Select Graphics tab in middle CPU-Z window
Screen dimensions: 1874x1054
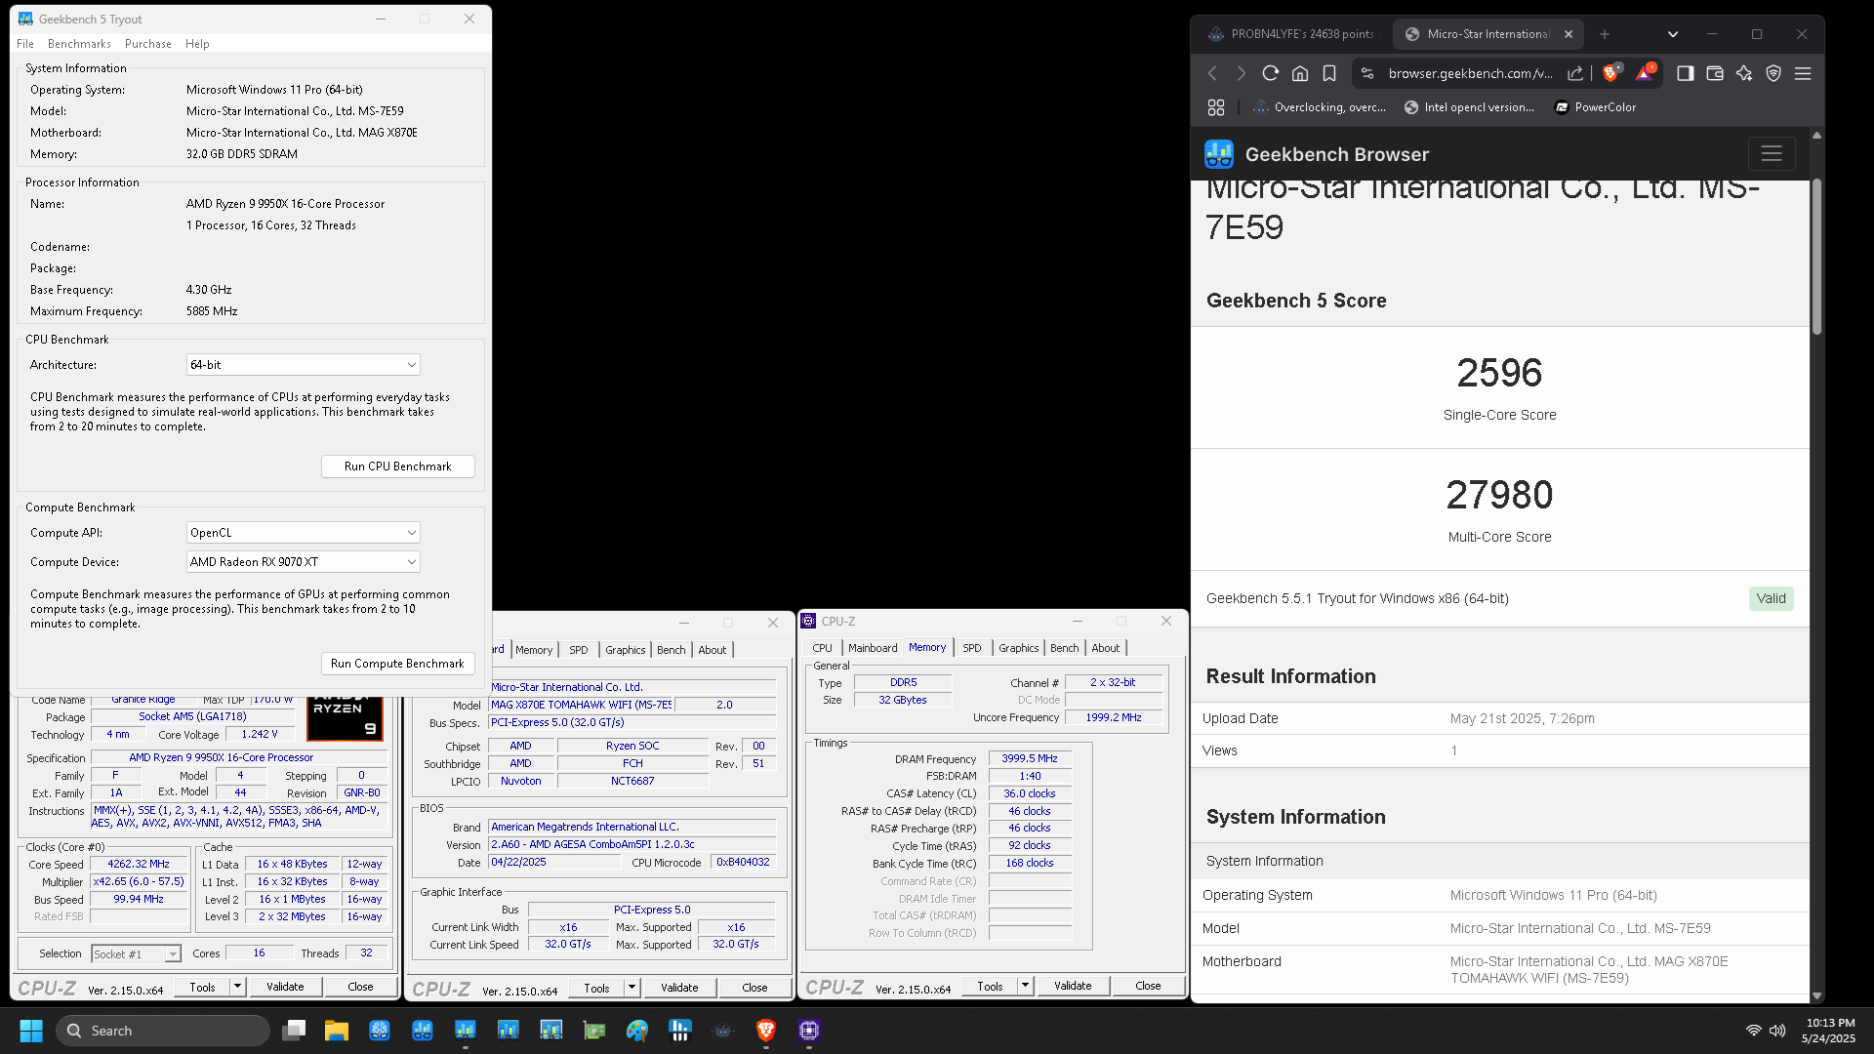click(x=626, y=650)
